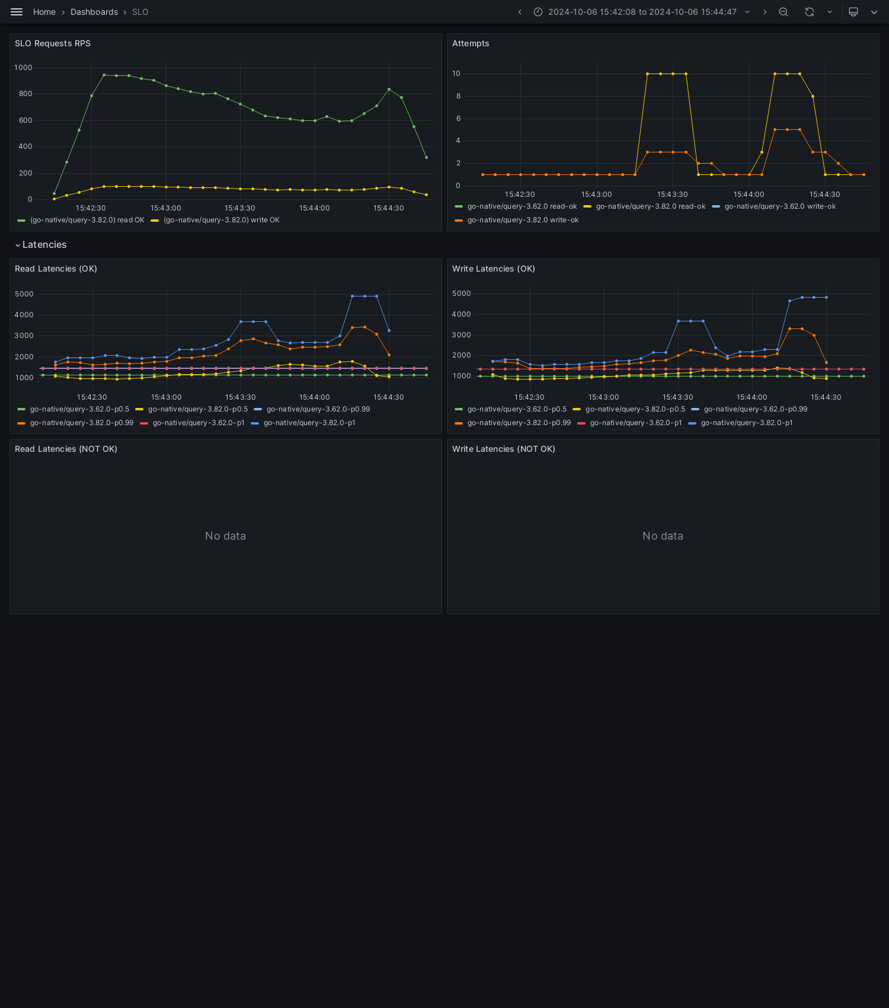Click No data text in Write Latencies (NOT OK)
Viewport: 889px width, 1008px height.
tap(663, 536)
